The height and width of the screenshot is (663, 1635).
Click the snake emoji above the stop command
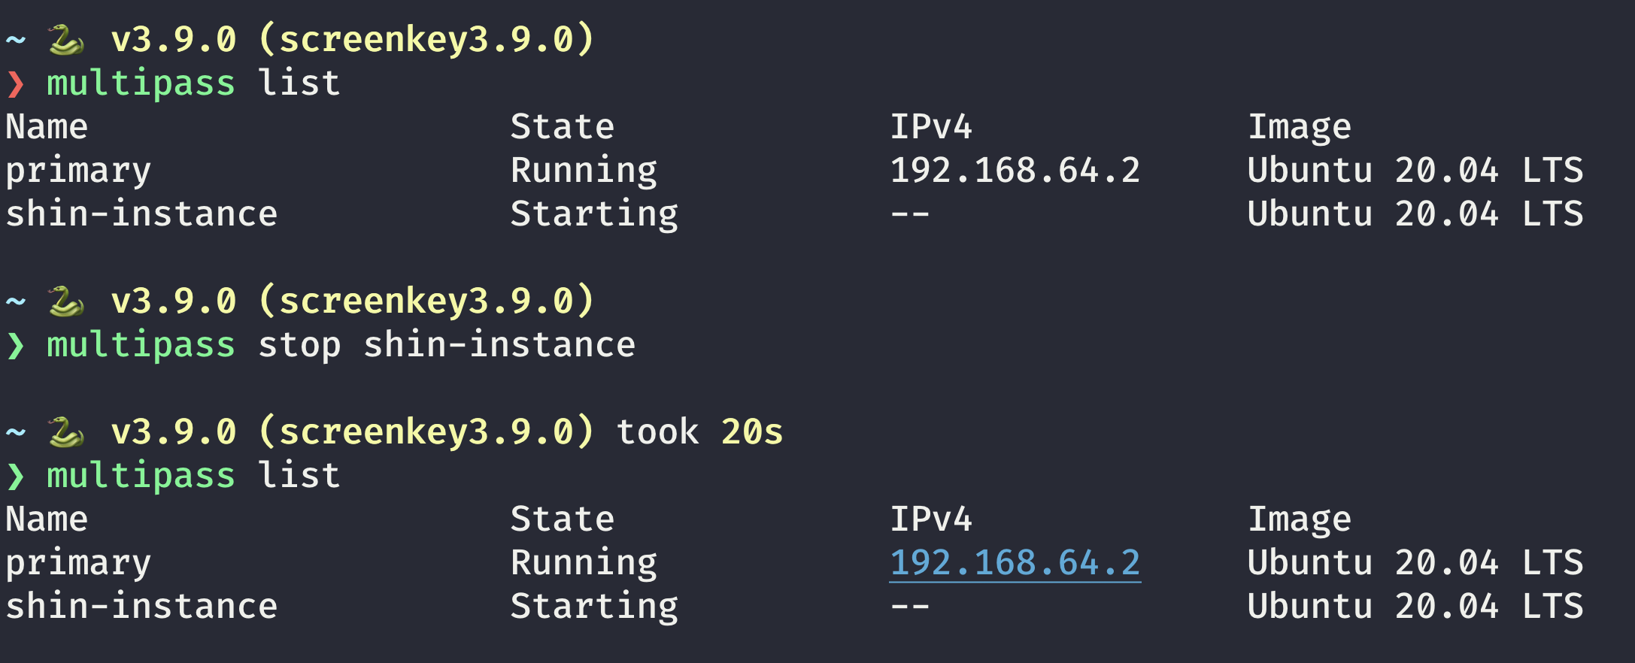(66, 301)
